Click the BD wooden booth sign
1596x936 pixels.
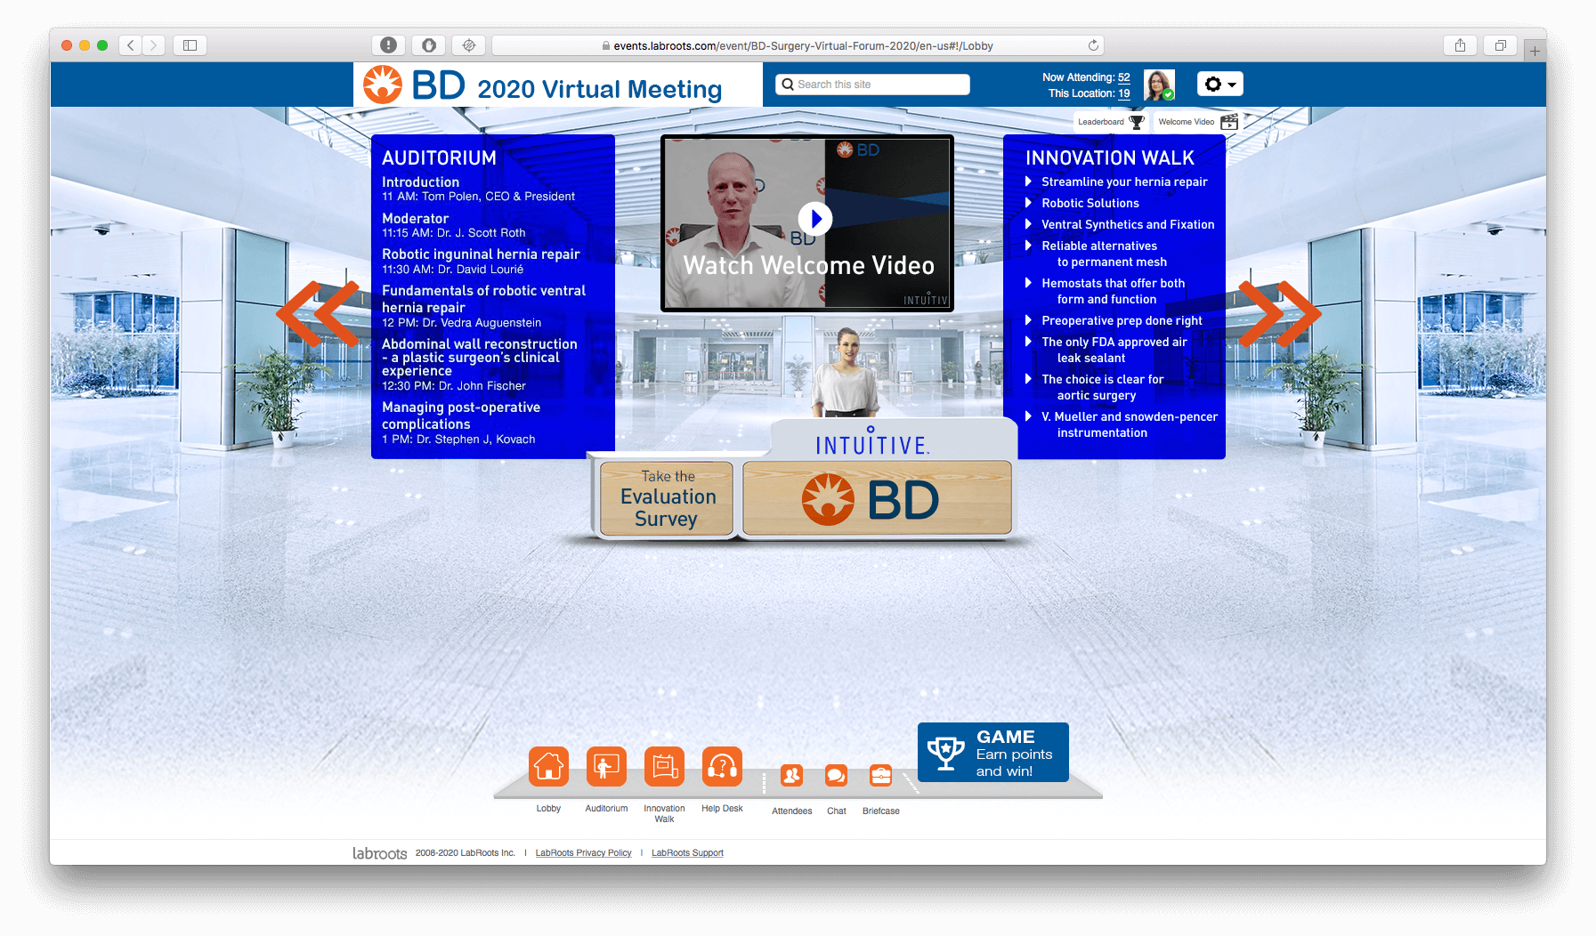point(877,498)
